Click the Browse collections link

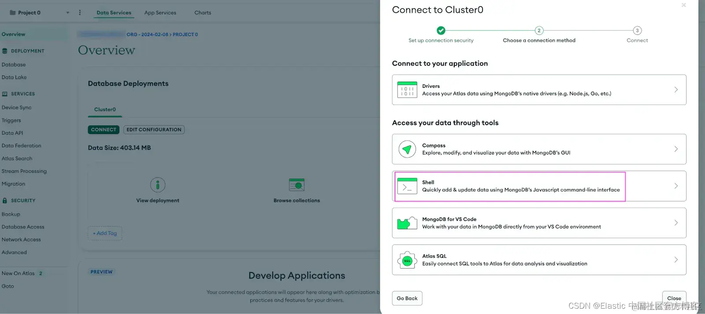pos(297,201)
